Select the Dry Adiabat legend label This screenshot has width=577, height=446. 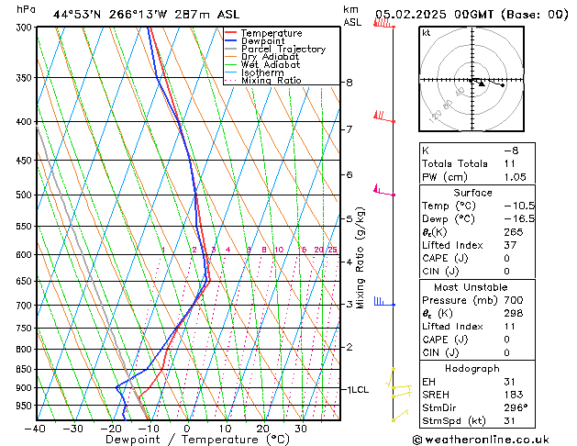[270, 57]
